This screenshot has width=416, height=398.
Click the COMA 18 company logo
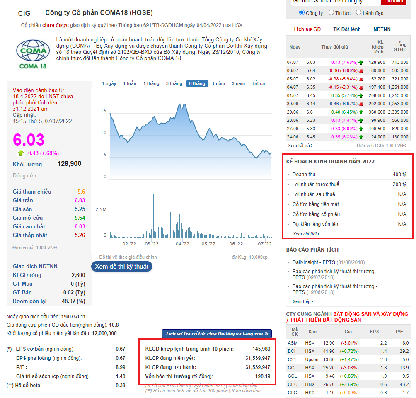pos(33,54)
